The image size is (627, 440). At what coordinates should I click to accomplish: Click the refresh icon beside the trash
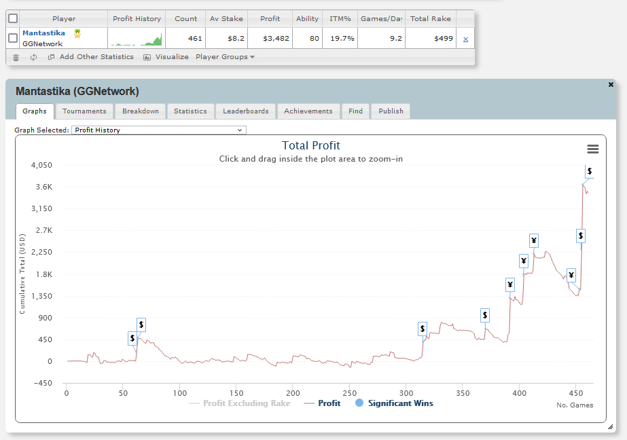click(x=33, y=57)
